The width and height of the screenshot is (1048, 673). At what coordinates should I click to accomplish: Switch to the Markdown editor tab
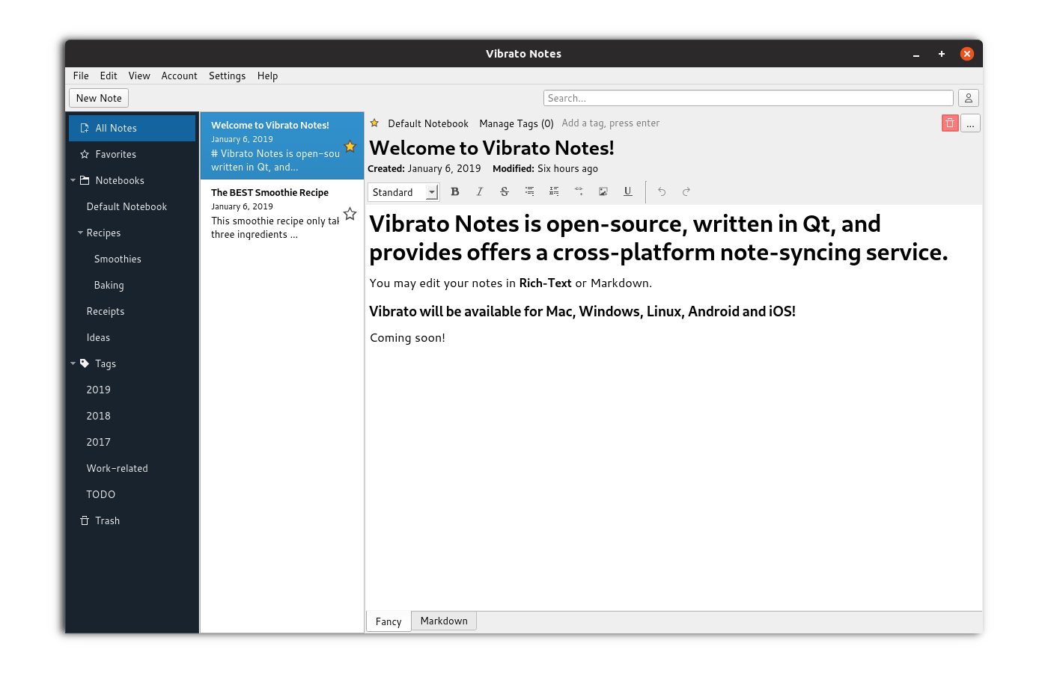coord(444,621)
